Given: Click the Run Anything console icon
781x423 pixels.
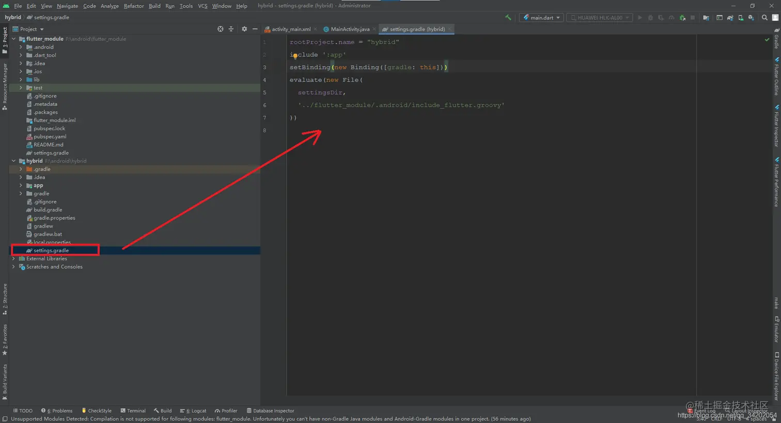Looking at the screenshot, I should (x=720, y=18).
